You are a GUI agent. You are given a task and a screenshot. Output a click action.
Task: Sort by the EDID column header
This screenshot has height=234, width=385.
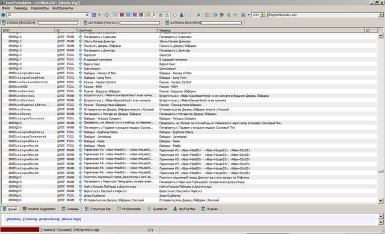tap(28, 30)
